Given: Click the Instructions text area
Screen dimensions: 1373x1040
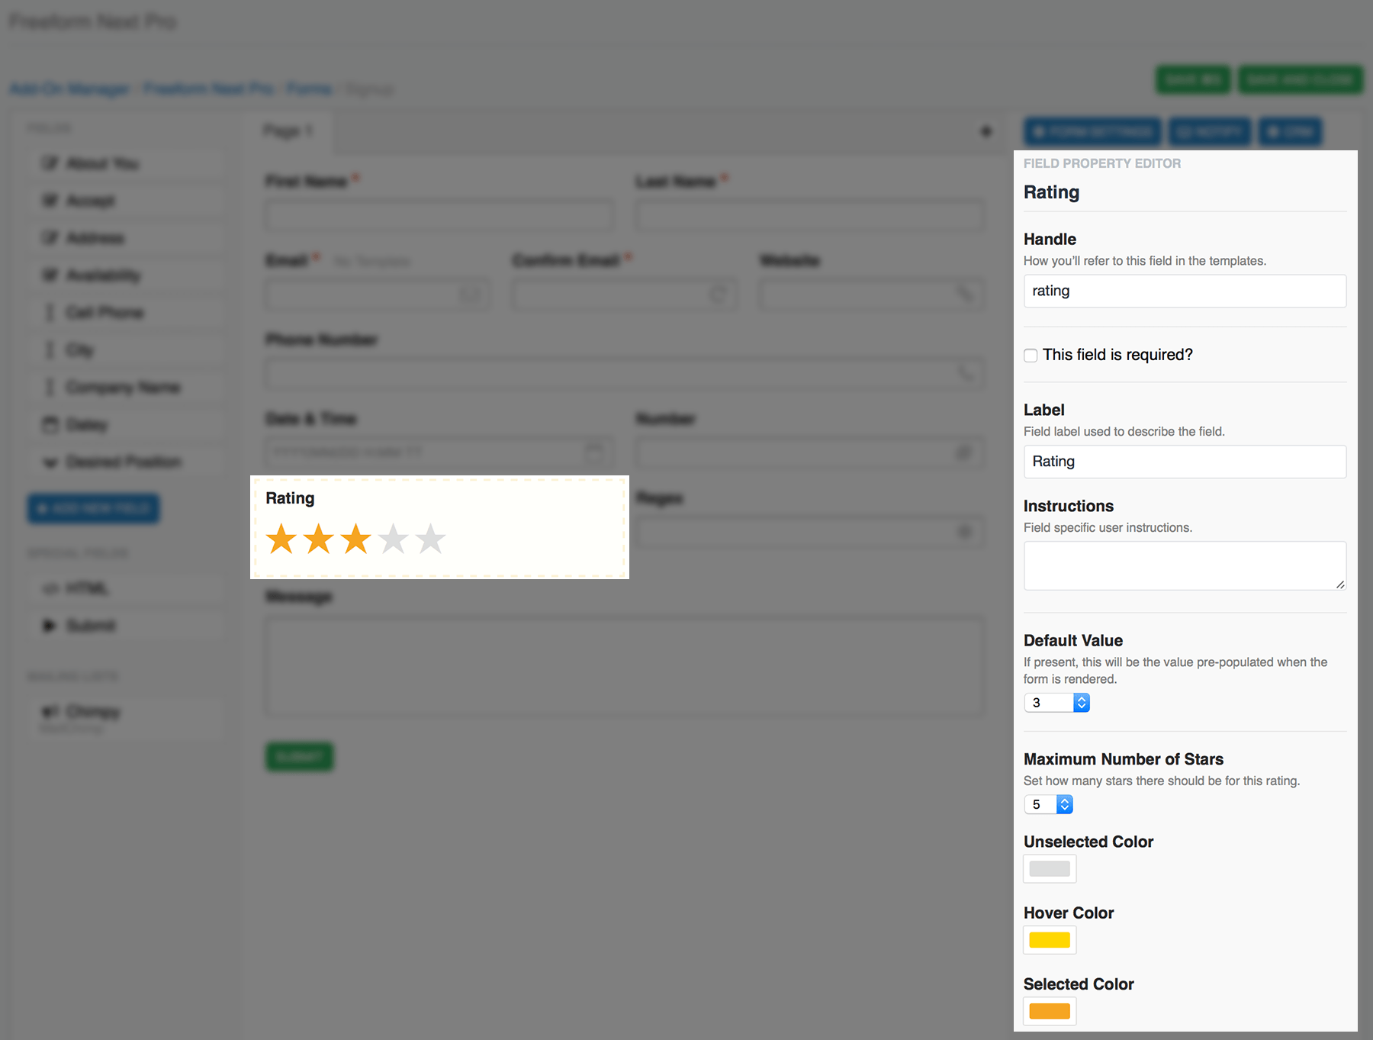Looking at the screenshot, I should (x=1185, y=565).
